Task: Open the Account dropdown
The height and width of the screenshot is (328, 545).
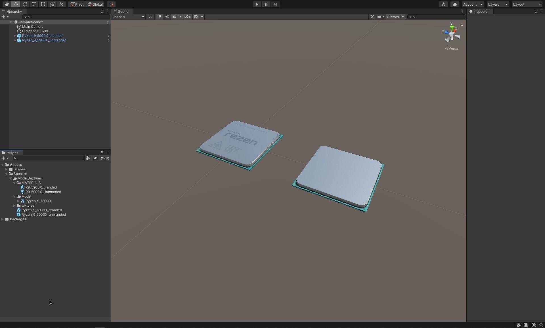Action: [x=473, y=4]
